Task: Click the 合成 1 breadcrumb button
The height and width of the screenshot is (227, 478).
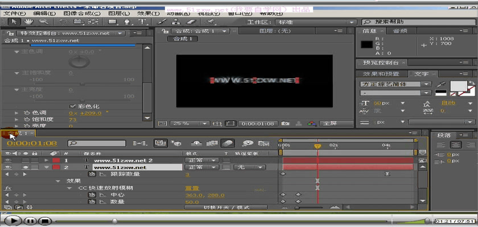Action: coord(183,39)
